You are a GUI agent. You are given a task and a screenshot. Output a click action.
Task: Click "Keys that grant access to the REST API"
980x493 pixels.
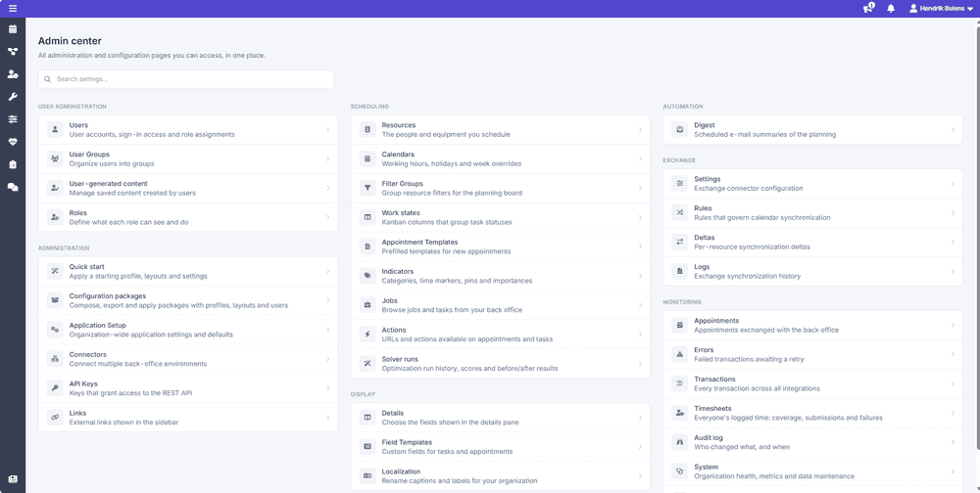[130, 393]
